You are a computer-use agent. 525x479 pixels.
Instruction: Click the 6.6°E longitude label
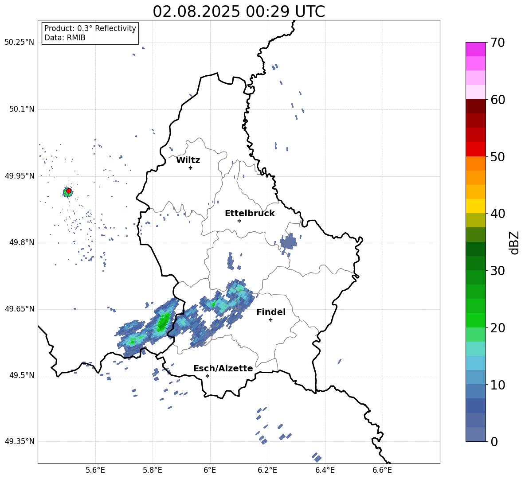tap(382, 470)
